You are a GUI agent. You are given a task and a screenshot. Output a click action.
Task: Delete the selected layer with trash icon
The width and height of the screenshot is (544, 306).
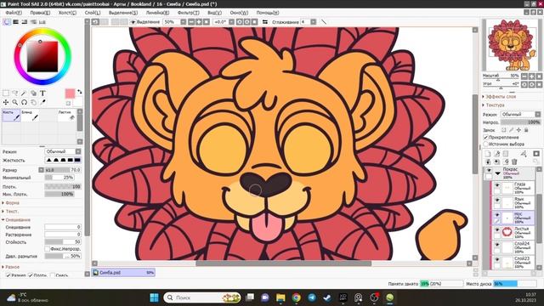(514, 161)
